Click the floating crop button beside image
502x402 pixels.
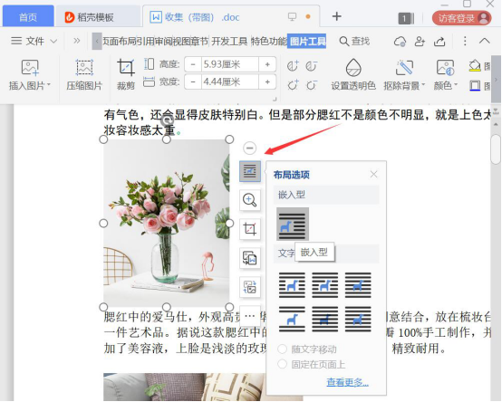tap(250, 229)
